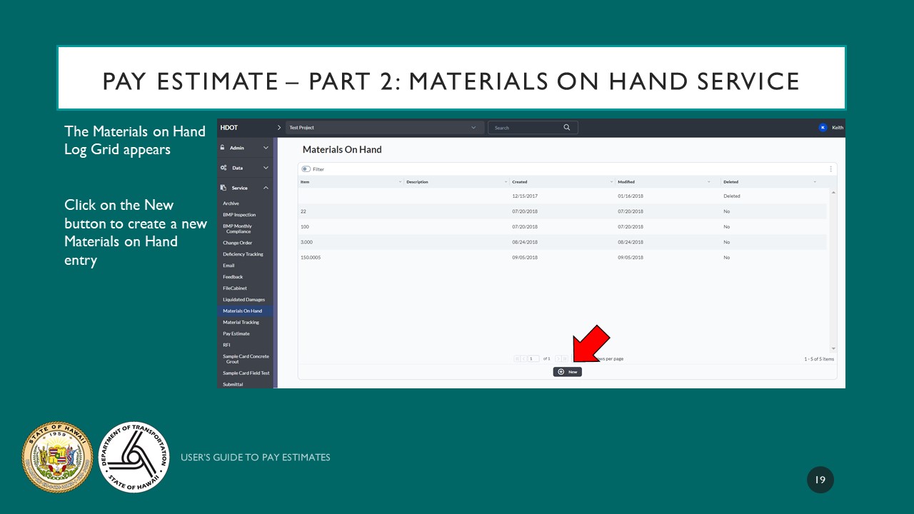Screen dimensions: 914x514
Task: Go to the previous grid page
Action: (523, 358)
